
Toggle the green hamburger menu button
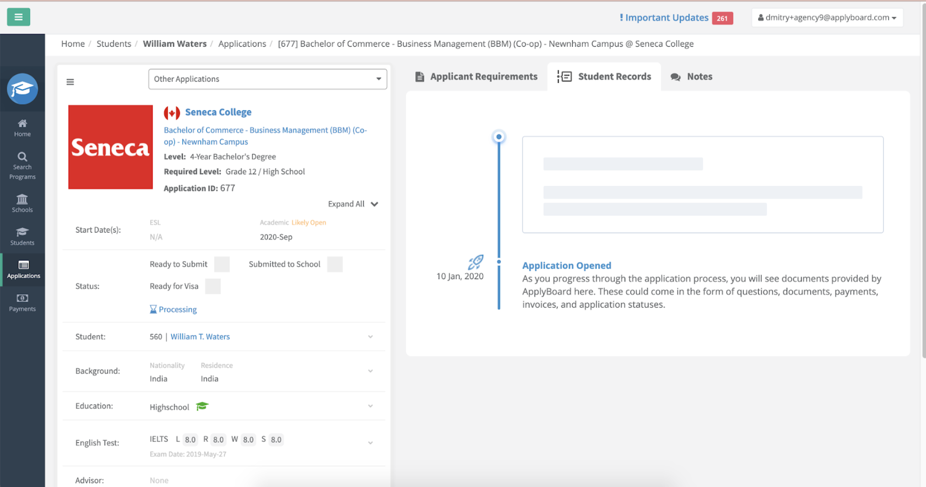pyautogui.click(x=19, y=17)
